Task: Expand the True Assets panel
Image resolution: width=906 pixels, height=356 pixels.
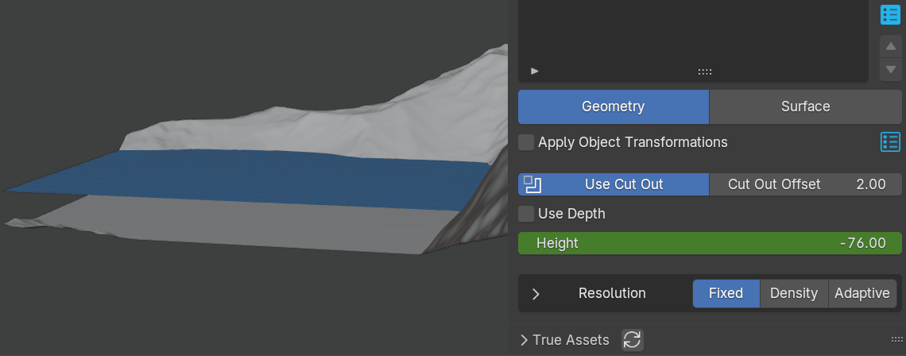Action: click(525, 340)
